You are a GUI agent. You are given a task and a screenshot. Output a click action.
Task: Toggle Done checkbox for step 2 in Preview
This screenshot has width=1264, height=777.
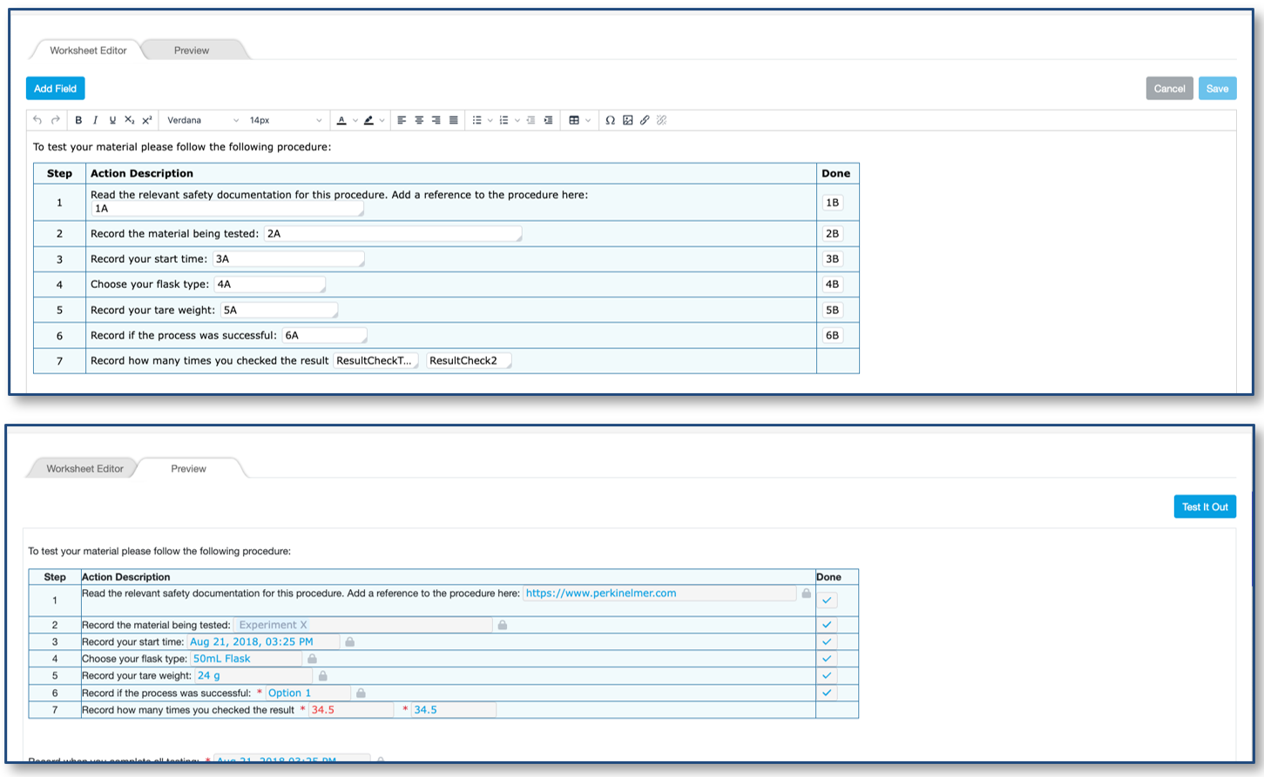(828, 625)
